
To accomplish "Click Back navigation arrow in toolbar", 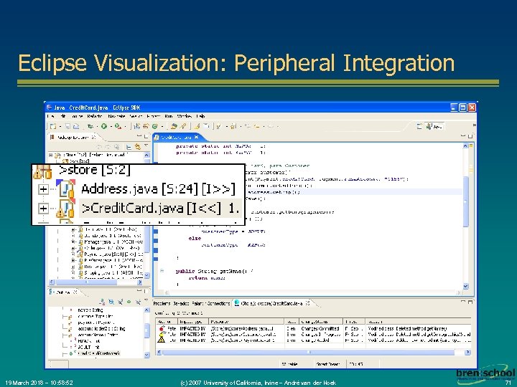I will click(256, 126).
